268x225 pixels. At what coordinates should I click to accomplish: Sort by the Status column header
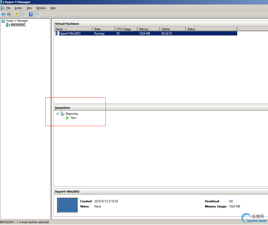(212, 29)
